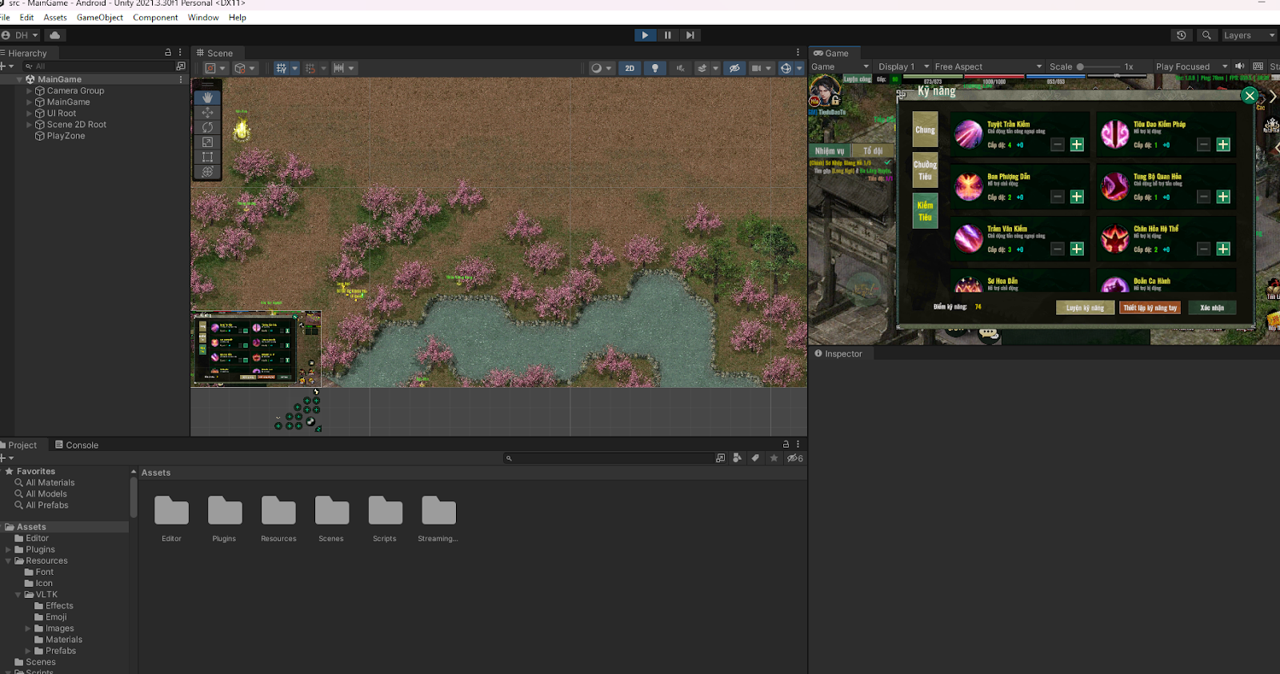
Task: Open the Layers dropdown
Action: [1248, 35]
